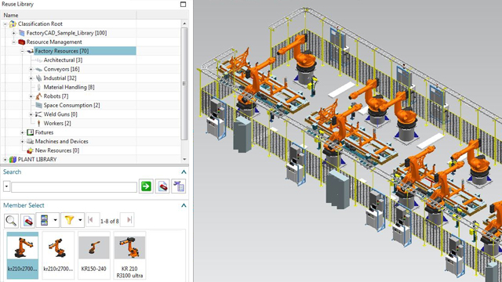Collapse the Factory Resources node
502x282 pixels.
tap(23, 51)
